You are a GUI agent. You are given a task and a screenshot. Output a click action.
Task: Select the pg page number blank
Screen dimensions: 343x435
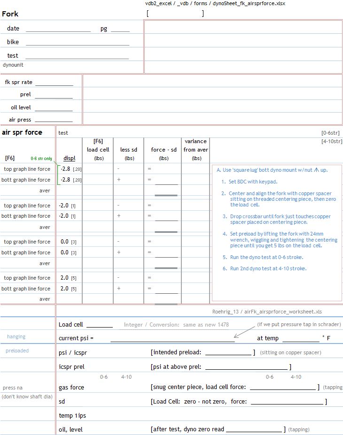pos(120,29)
